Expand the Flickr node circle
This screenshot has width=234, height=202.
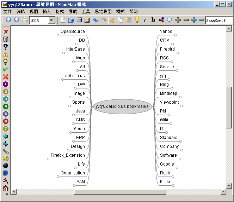click(173, 185)
